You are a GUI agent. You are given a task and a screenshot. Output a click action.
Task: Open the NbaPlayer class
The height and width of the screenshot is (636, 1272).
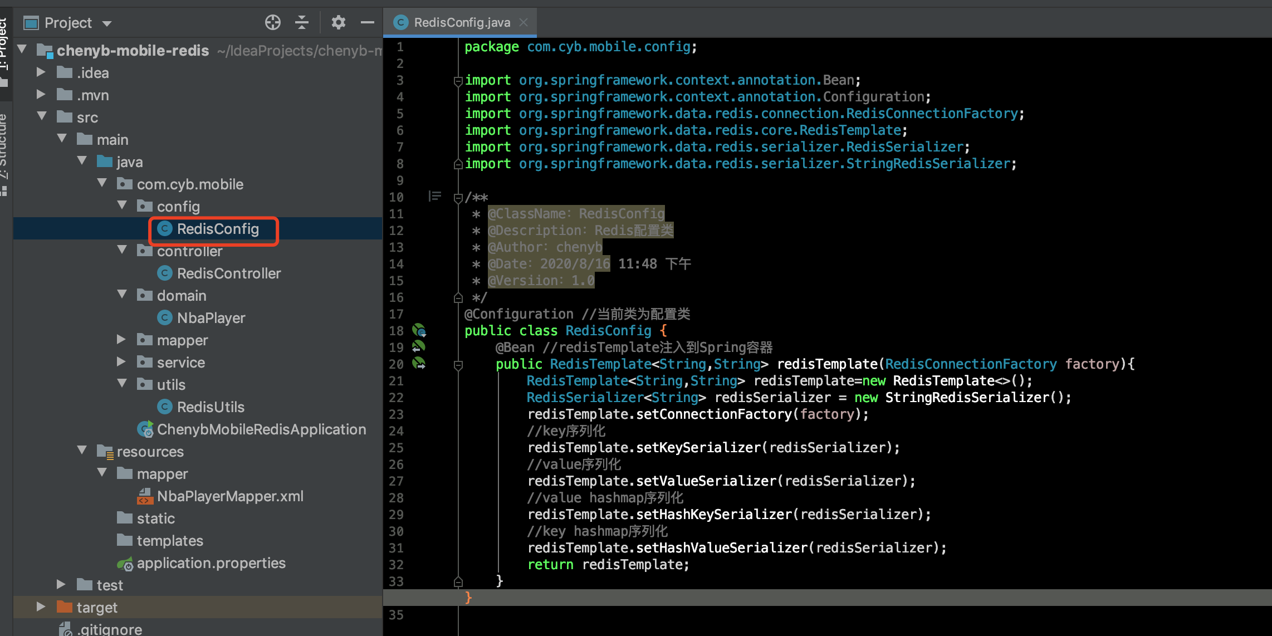click(x=211, y=318)
